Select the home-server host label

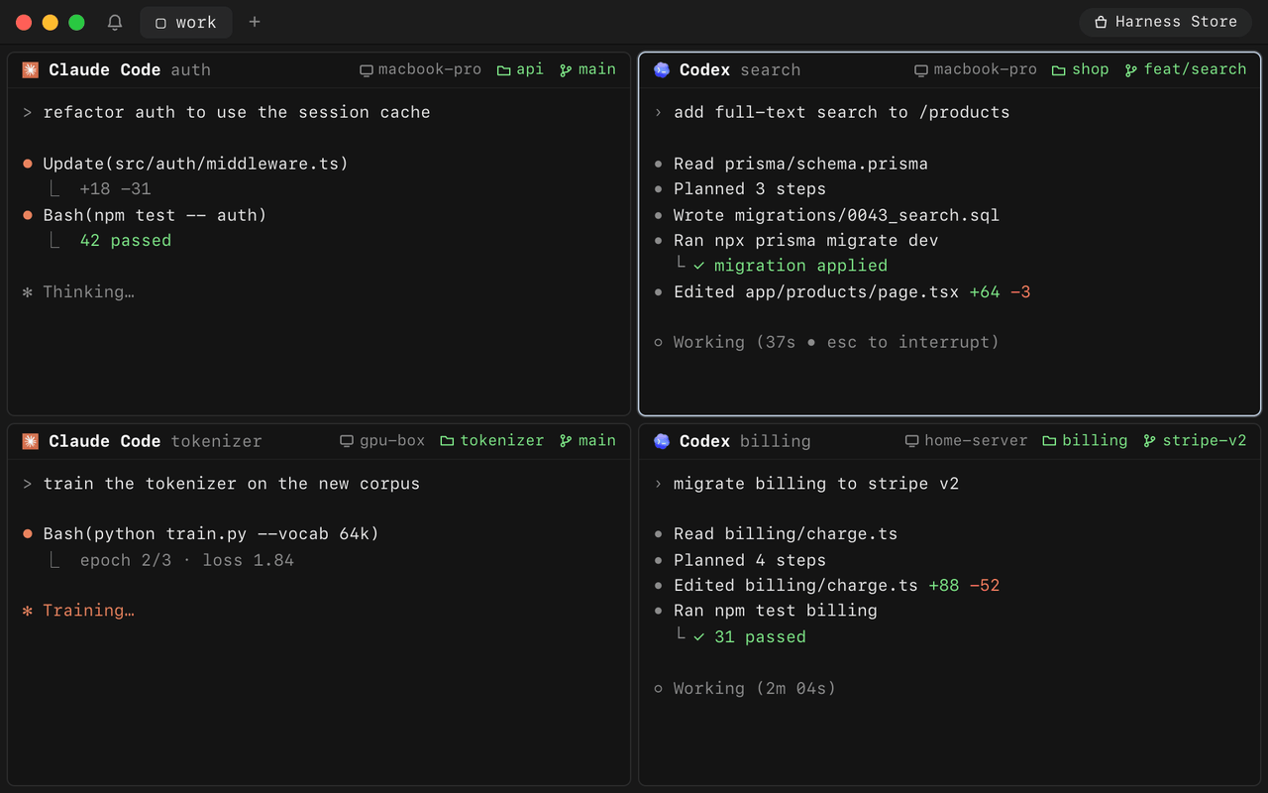(x=967, y=441)
